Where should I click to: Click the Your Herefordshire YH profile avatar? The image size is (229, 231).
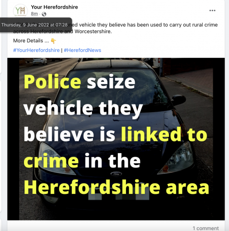20,11
